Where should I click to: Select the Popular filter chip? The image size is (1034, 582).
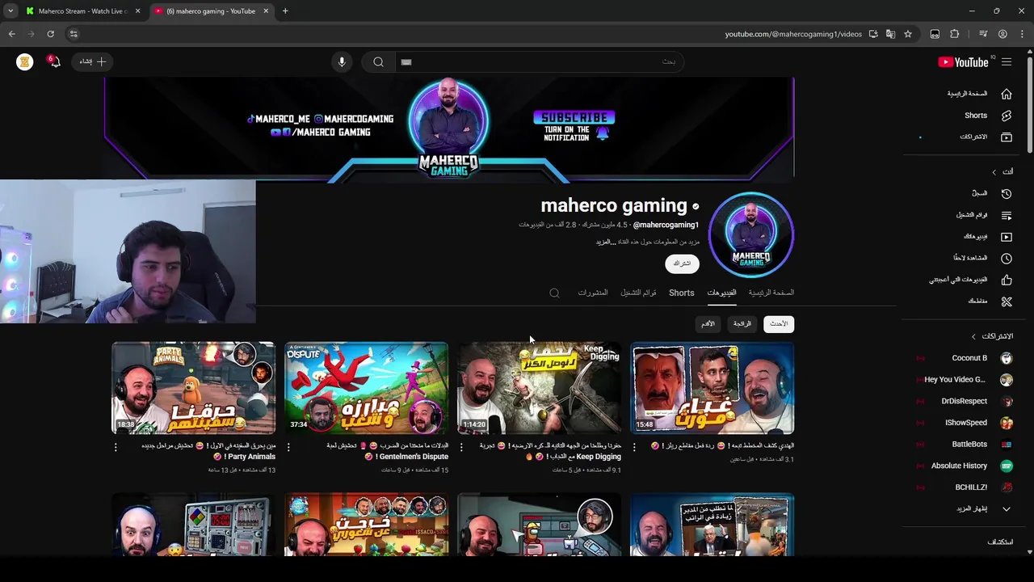coord(742,324)
